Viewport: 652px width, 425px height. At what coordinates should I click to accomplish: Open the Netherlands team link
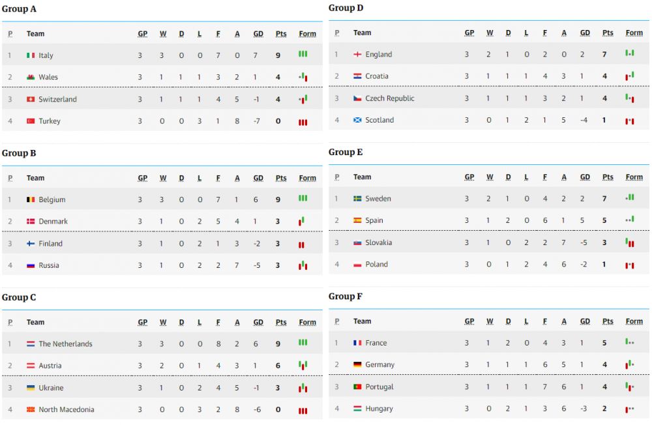(65, 344)
